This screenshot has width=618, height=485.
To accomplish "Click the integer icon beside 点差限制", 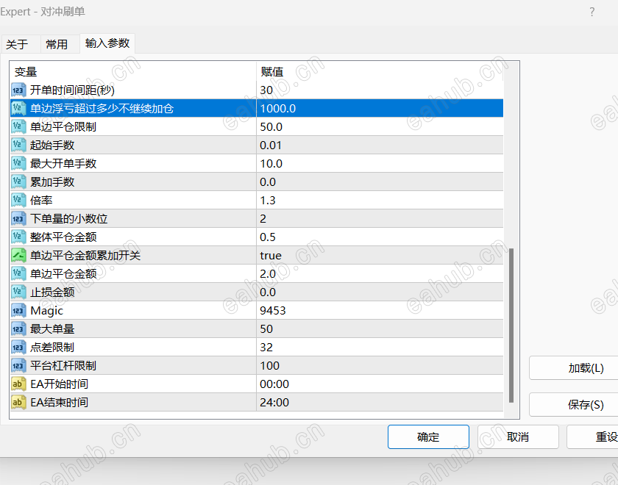I will pyautogui.click(x=18, y=347).
